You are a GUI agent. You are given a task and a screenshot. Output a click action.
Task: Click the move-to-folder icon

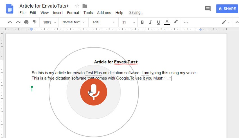pyautogui.click(x=85, y=6)
